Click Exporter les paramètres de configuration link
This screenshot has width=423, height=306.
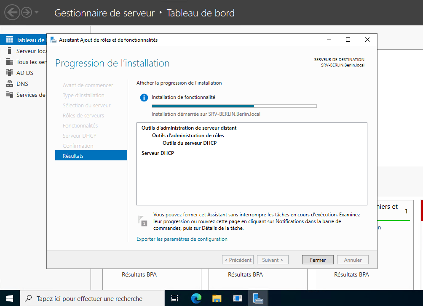(182, 239)
